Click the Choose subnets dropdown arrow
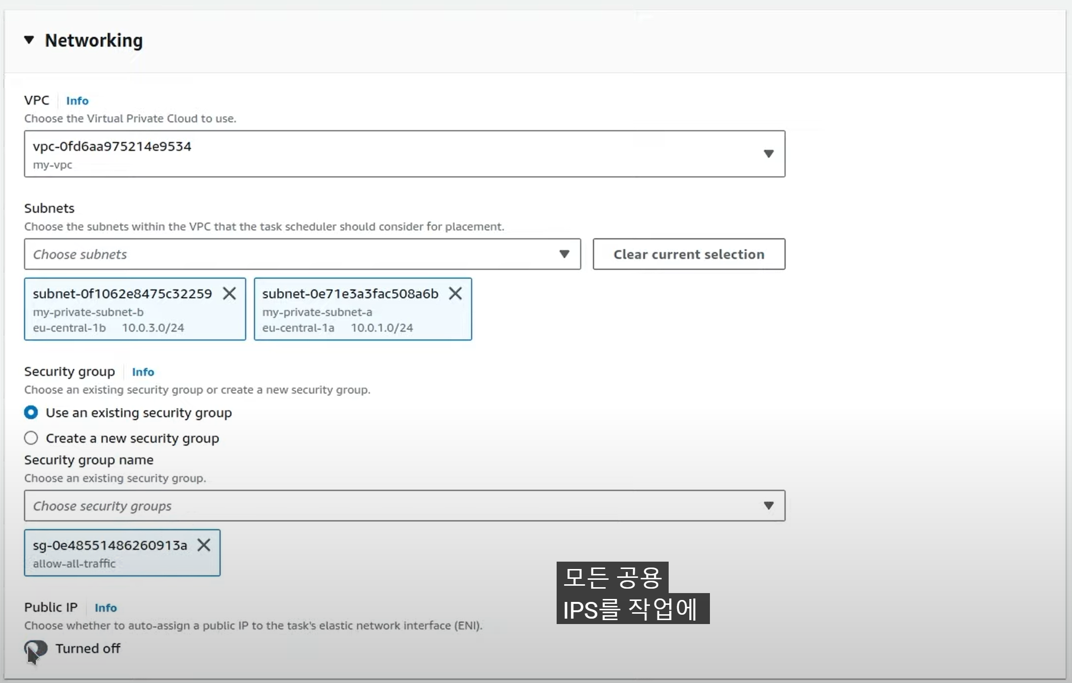 pos(564,254)
